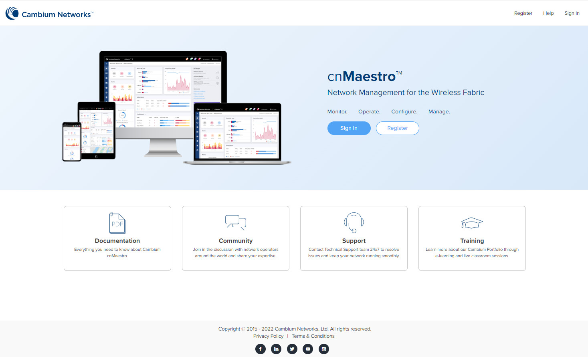
Task: Open the Privacy Policy link
Action: pyautogui.click(x=268, y=336)
